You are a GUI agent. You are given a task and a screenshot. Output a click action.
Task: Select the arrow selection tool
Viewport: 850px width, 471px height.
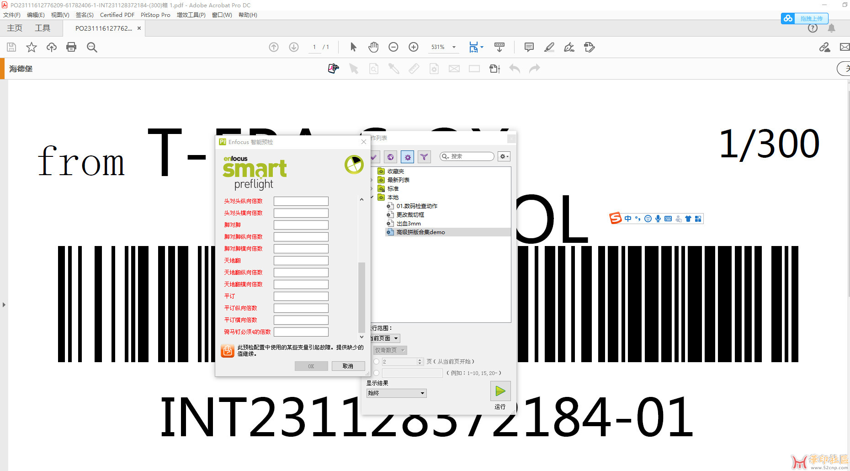353,47
